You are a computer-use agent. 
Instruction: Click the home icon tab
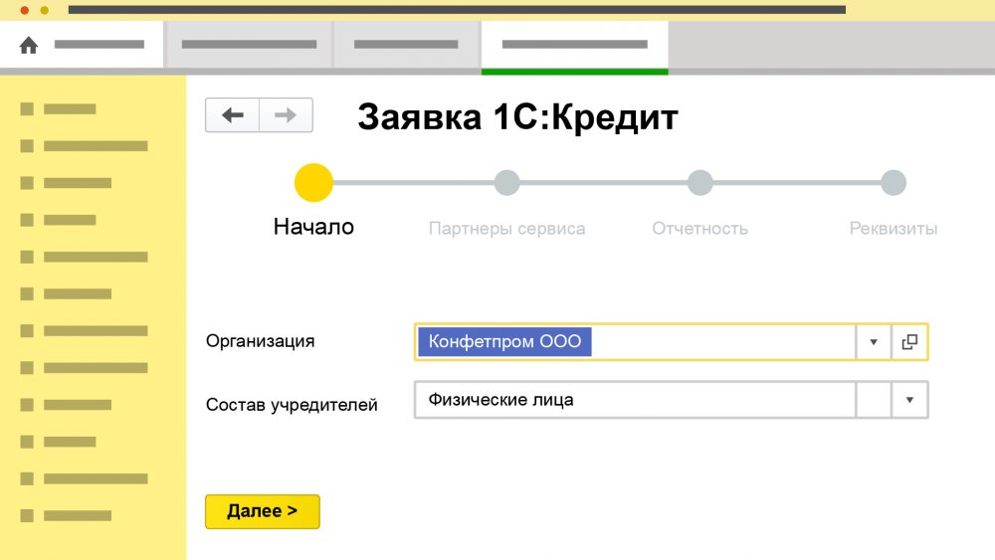[29, 45]
